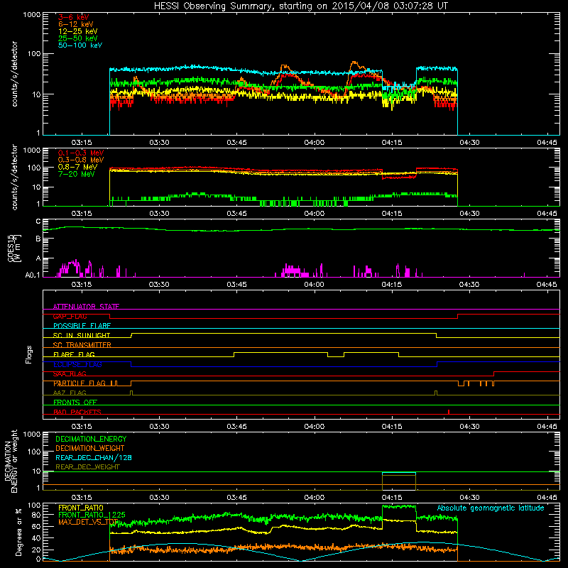Click the DECIMATION_WEIGHT legend label
This screenshot has width=568, height=568.
click(x=90, y=448)
